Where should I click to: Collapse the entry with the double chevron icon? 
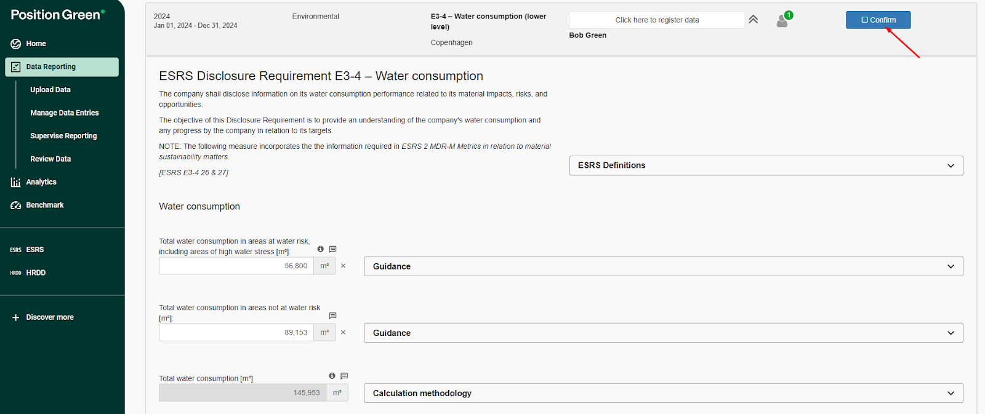click(x=753, y=20)
